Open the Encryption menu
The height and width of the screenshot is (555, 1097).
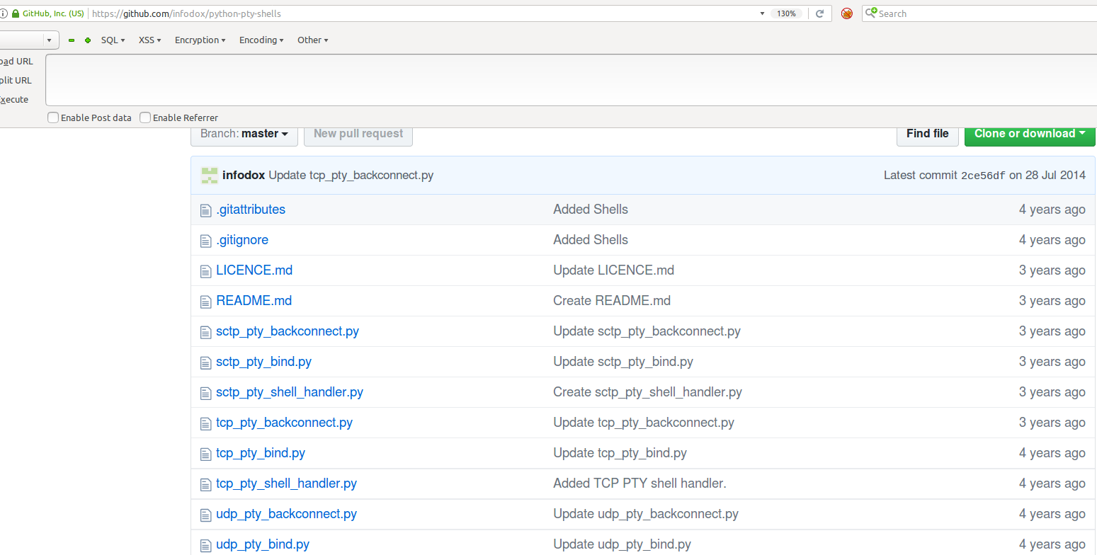[x=200, y=40]
